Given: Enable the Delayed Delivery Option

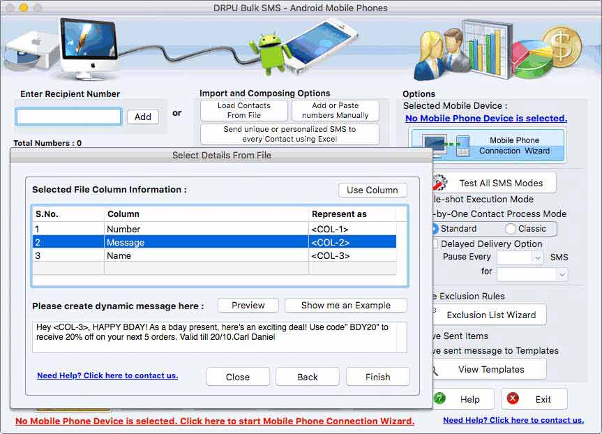Looking at the screenshot, I should coord(435,244).
